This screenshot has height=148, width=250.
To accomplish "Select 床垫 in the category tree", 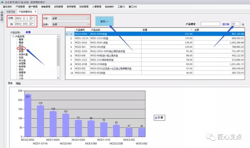I will tap(21, 48).
